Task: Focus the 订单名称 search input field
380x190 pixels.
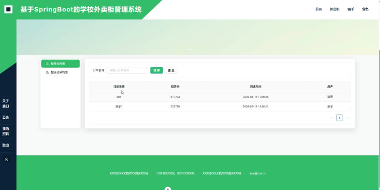Action: coord(127,70)
